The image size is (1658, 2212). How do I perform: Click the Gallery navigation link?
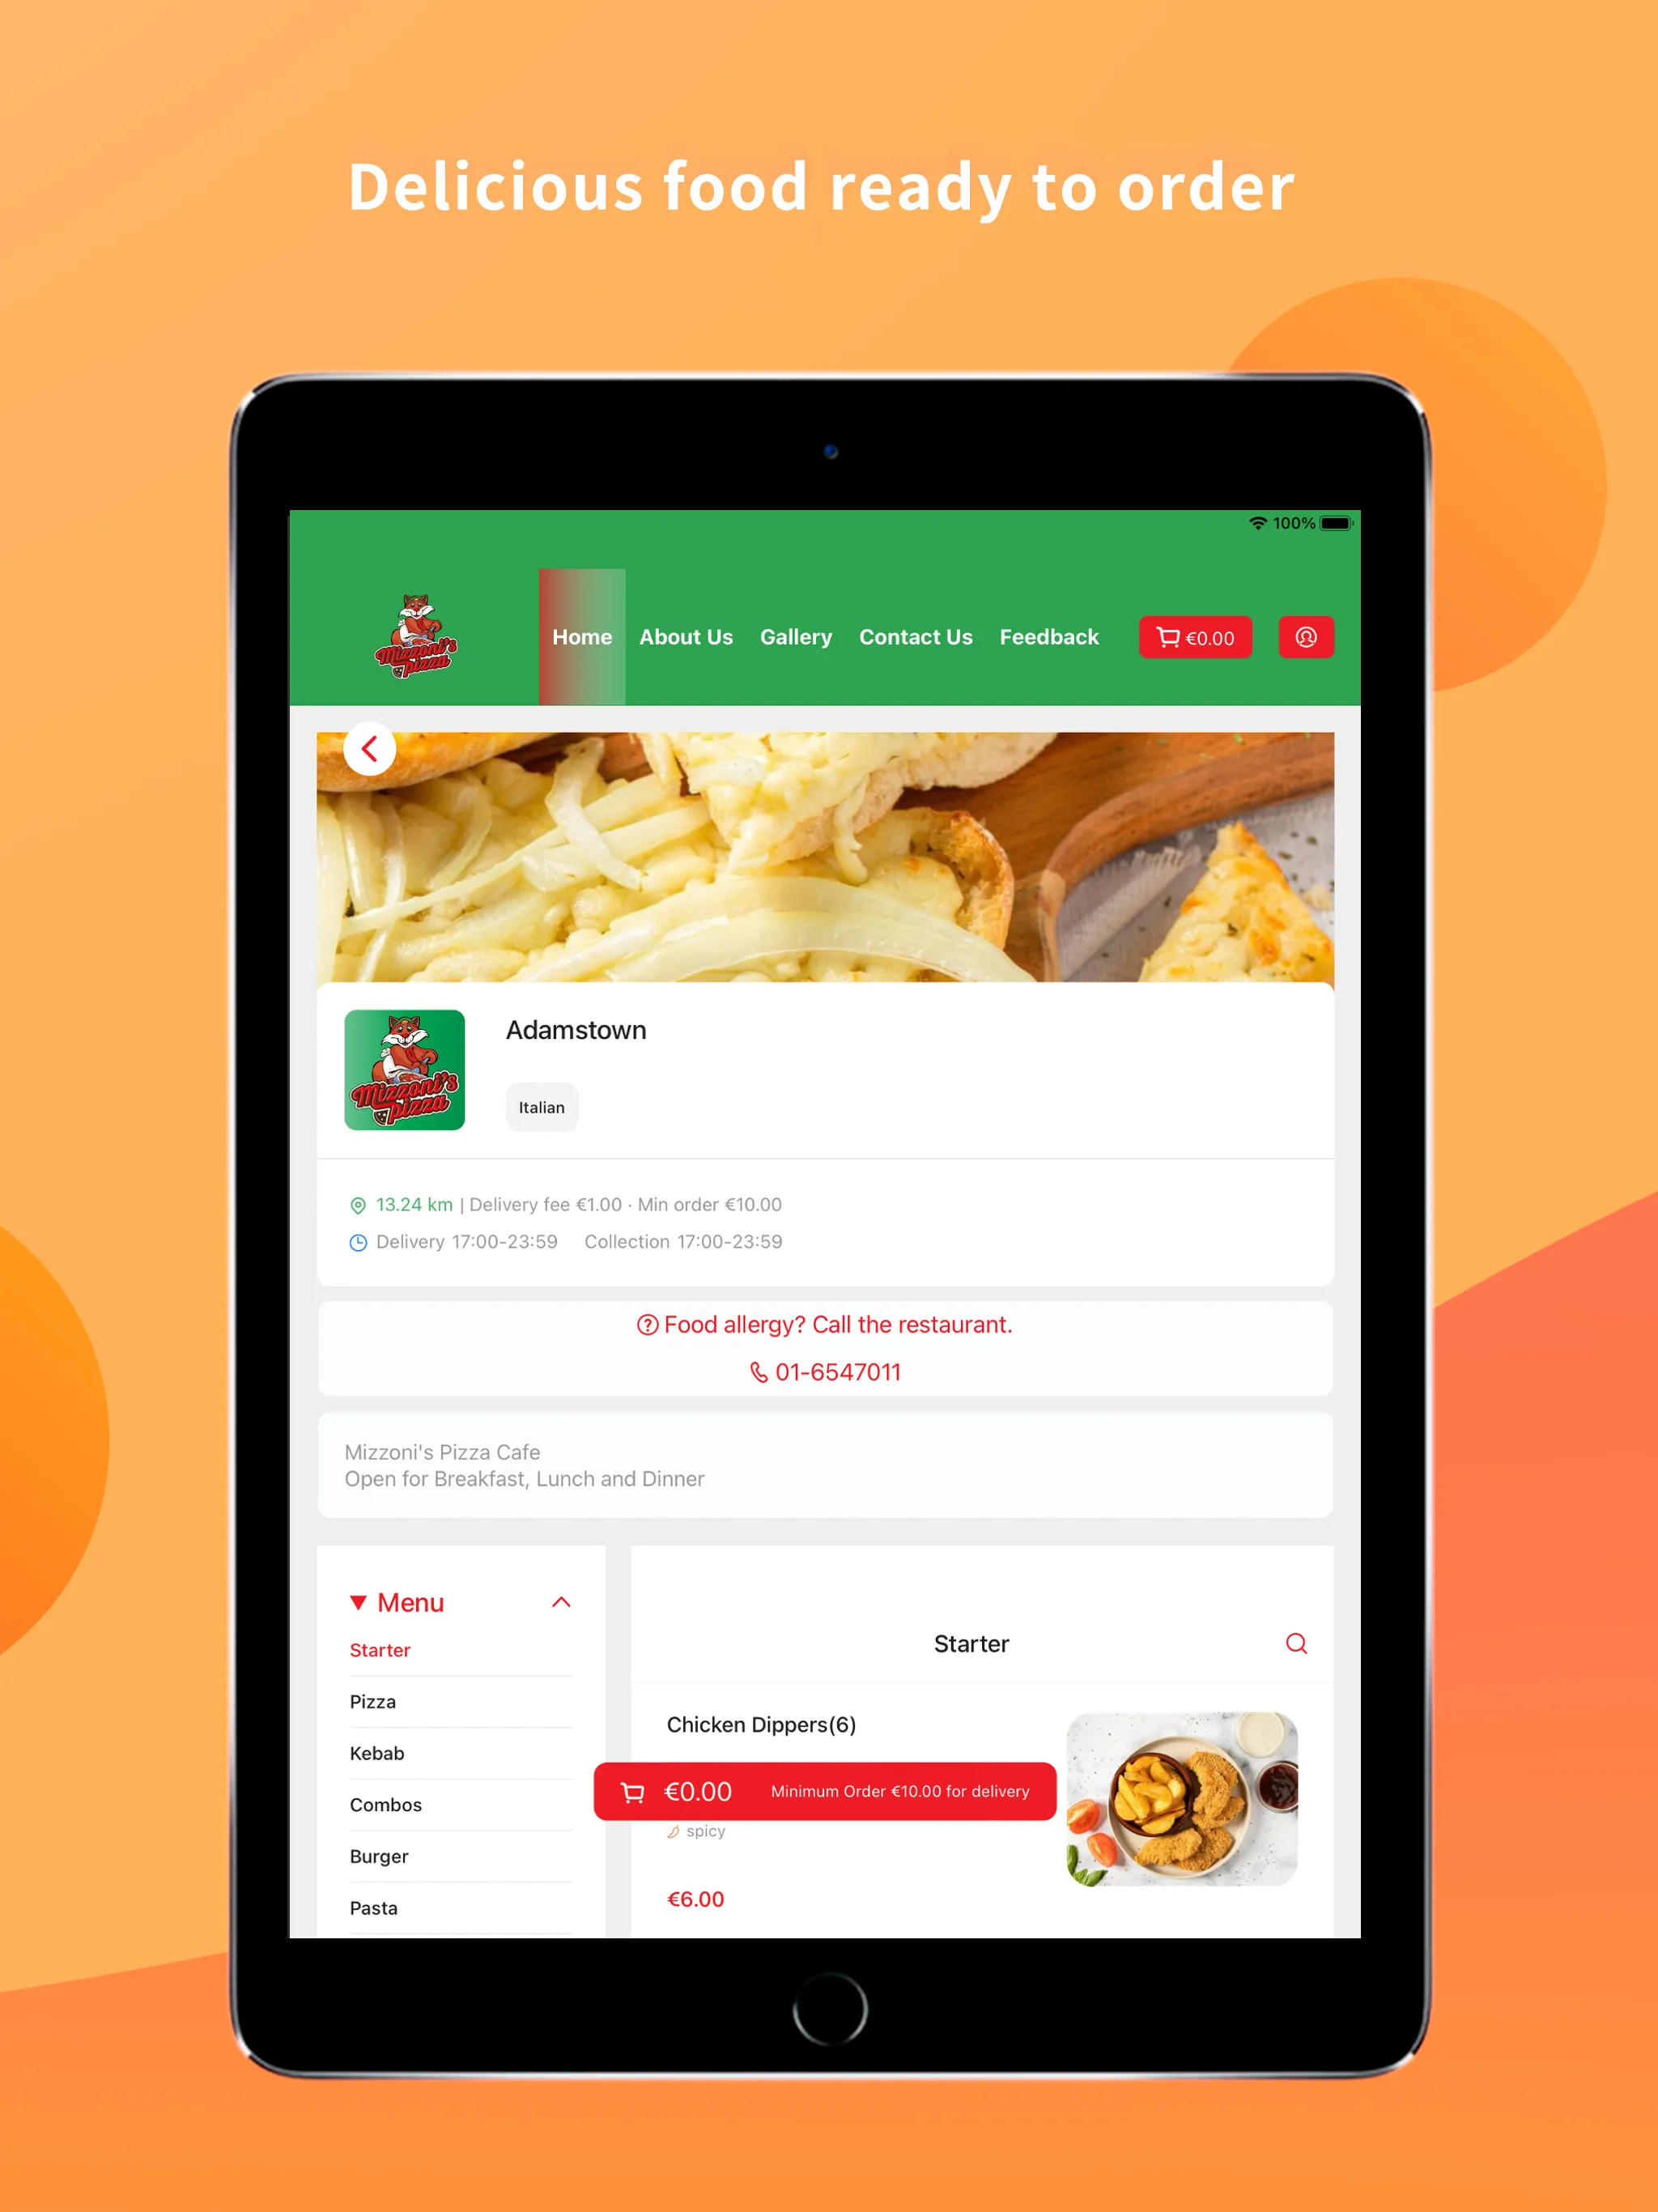[x=796, y=637]
